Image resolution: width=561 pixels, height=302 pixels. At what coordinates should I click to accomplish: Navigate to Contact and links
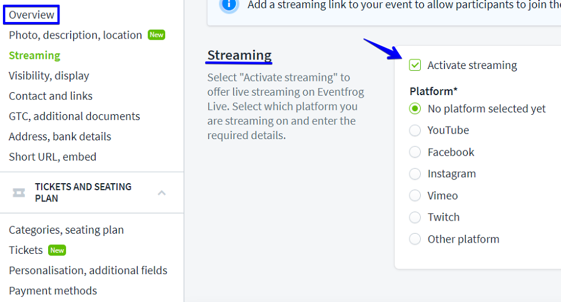tap(51, 96)
